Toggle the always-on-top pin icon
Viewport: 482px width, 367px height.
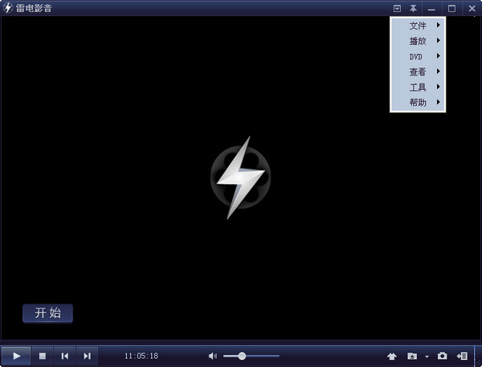coord(413,8)
